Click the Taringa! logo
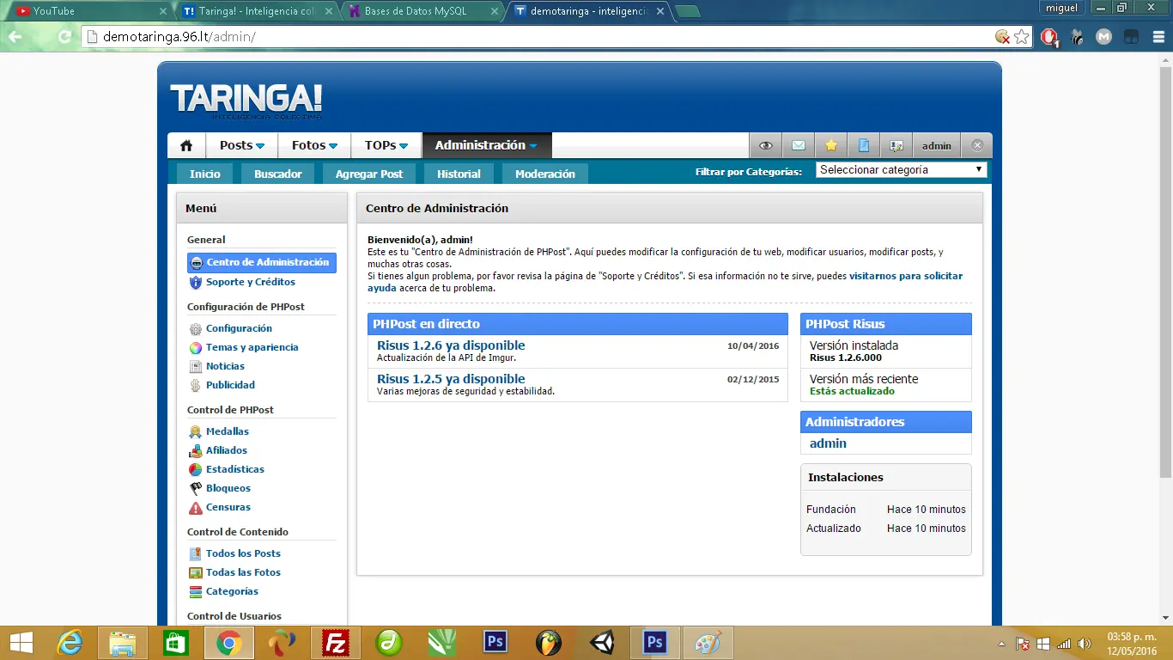Image resolution: width=1173 pixels, height=660 pixels. 246,101
